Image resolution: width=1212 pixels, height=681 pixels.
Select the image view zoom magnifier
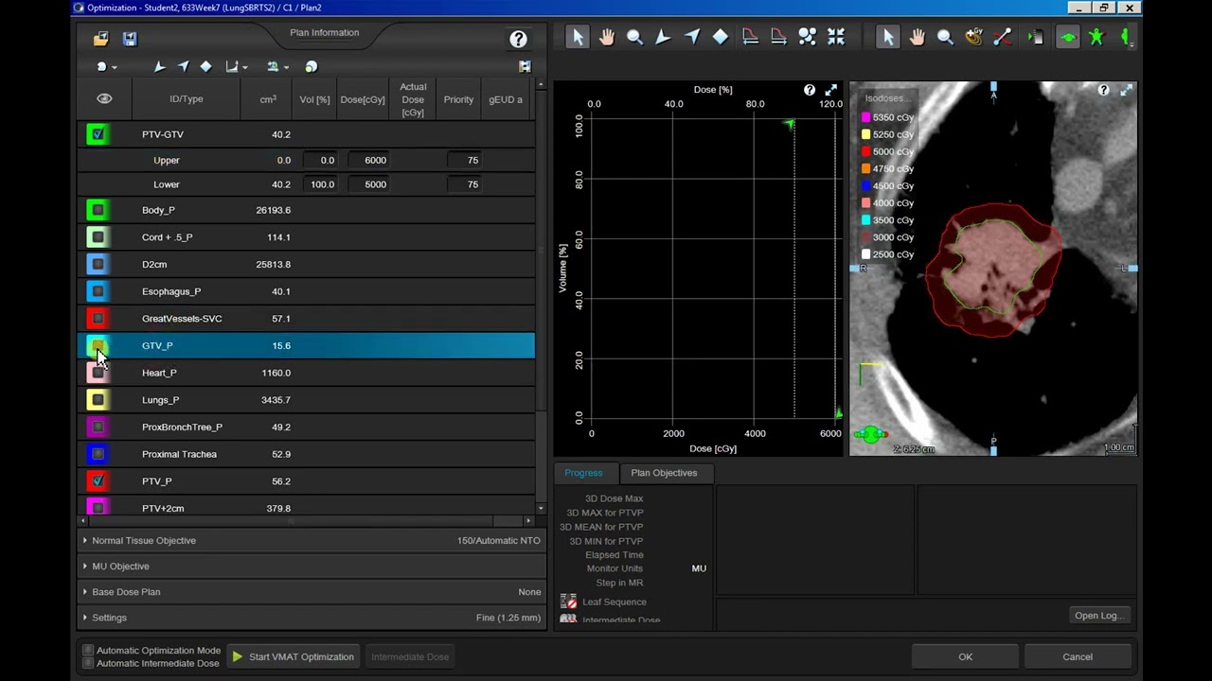(x=945, y=37)
